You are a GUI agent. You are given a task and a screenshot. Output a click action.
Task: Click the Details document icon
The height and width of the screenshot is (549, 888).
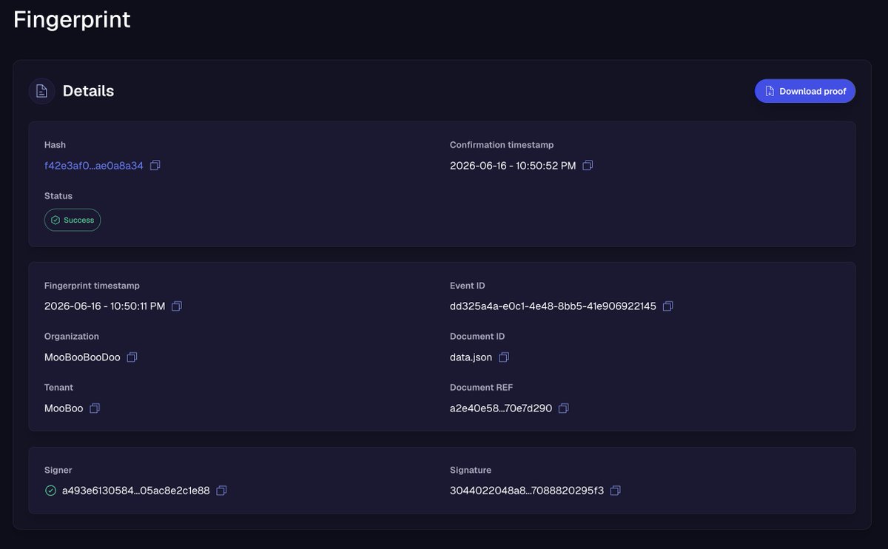click(x=41, y=91)
